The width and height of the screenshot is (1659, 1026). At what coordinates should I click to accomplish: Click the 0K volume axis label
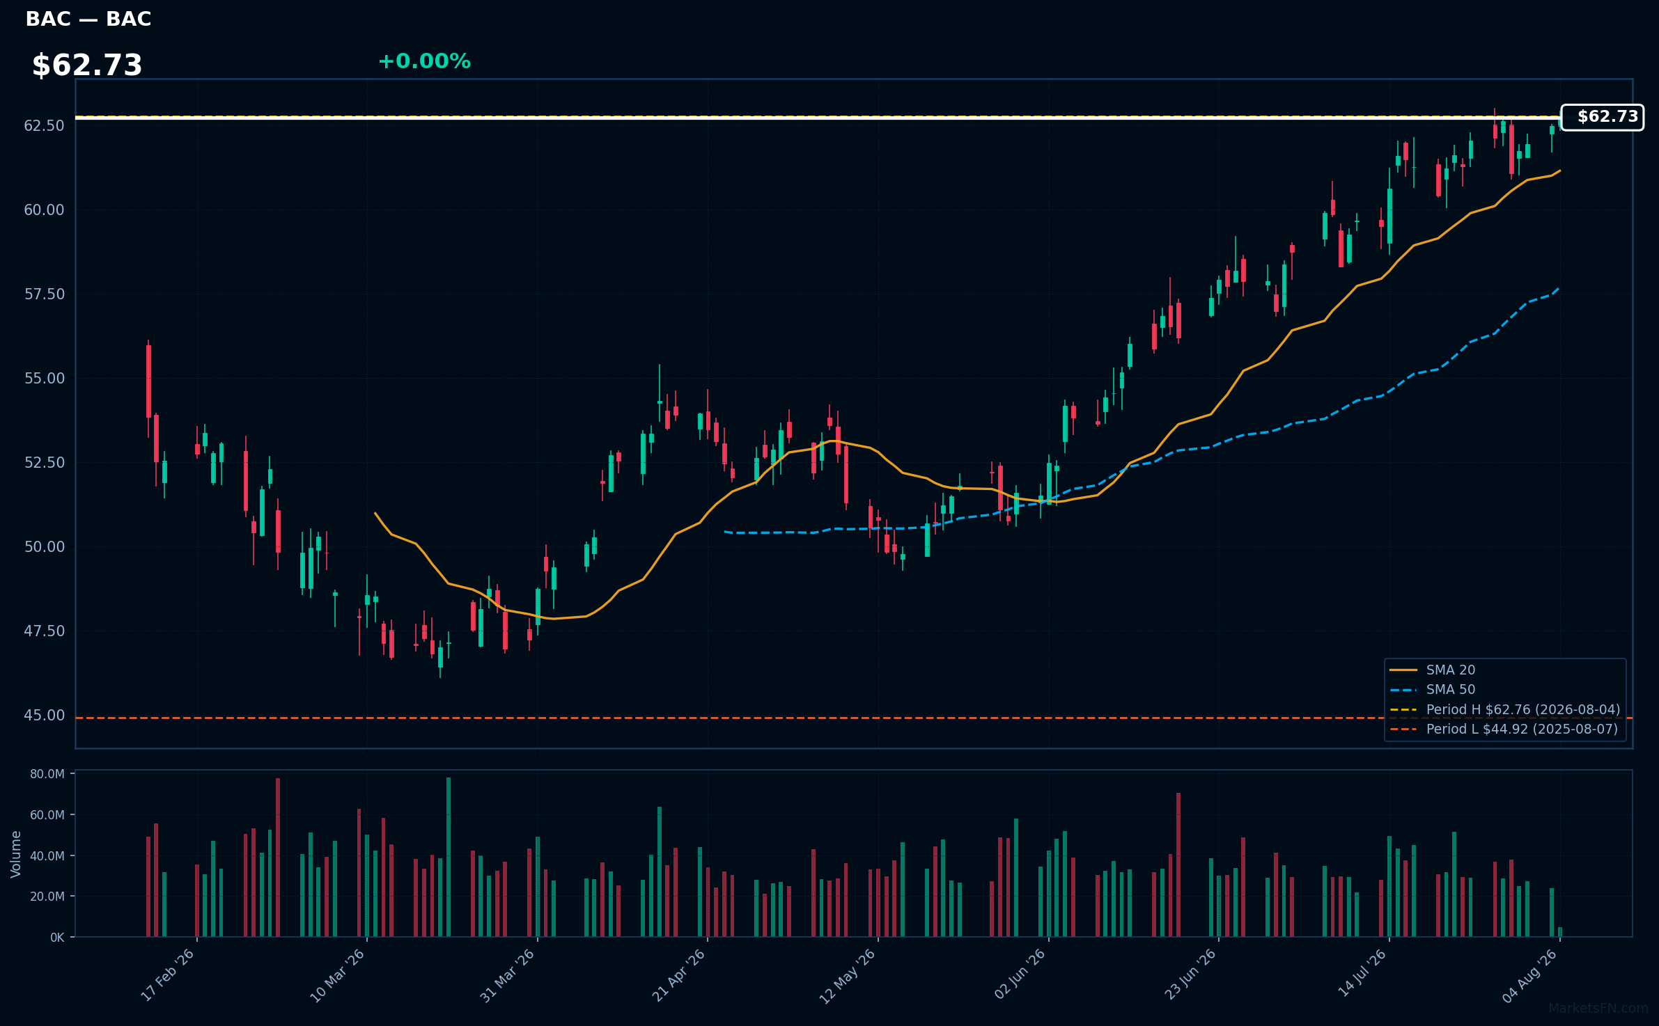pyautogui.click(x=57, y=938)
